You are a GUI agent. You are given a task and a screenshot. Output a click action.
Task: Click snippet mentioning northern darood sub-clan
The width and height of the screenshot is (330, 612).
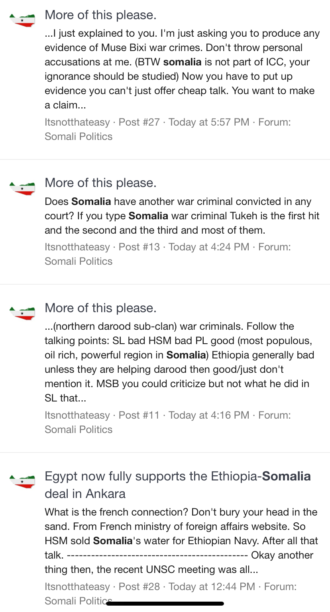(x=179, y=362)
